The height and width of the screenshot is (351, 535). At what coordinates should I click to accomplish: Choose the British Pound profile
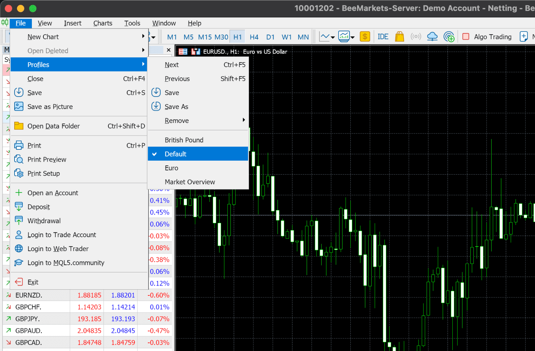point(184,140)
